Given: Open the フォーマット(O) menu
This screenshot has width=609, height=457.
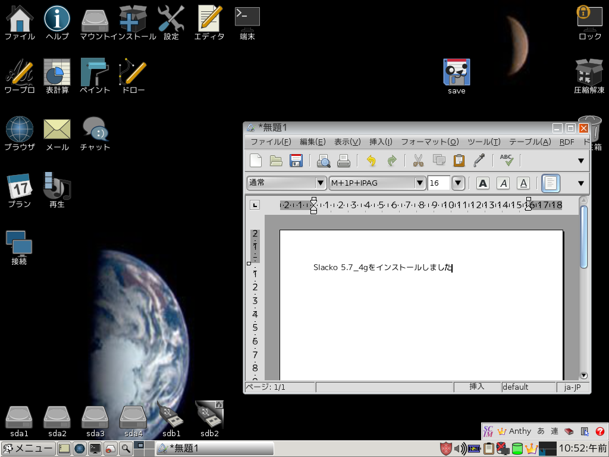Looking at the screenshot, I should [x=429, y=142].
